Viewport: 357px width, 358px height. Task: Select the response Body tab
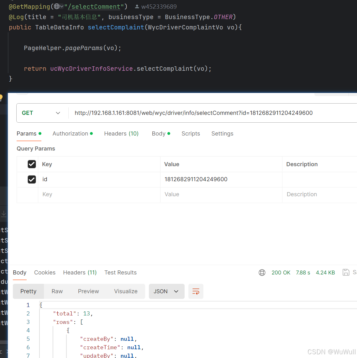pos(20,273)
